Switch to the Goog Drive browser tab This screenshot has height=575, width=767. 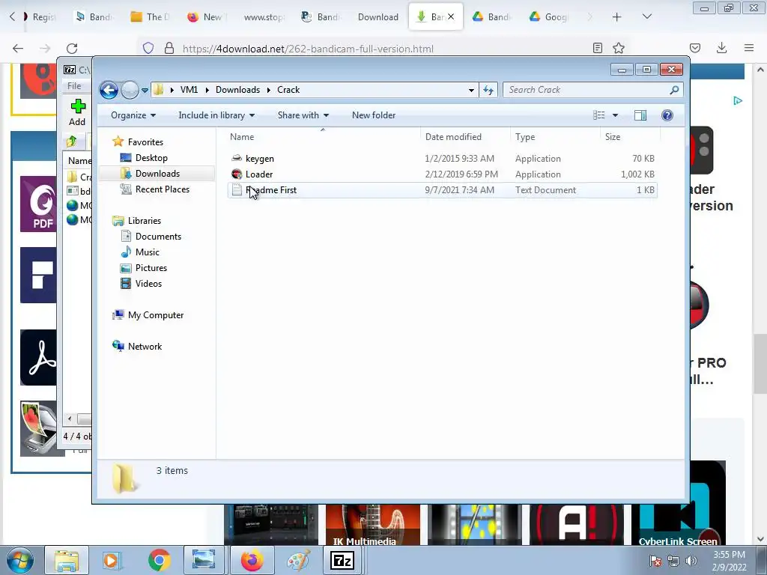[x=549, y=17]
